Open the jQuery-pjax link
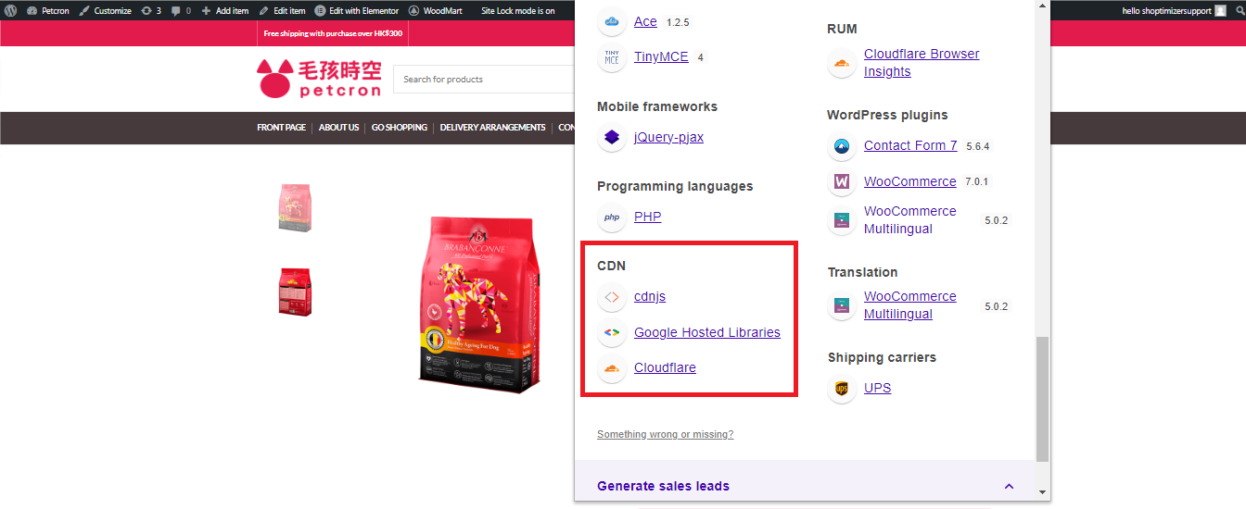Image resolution: width=1246 pixels, height=509 pixels. (x=668, y=137)
